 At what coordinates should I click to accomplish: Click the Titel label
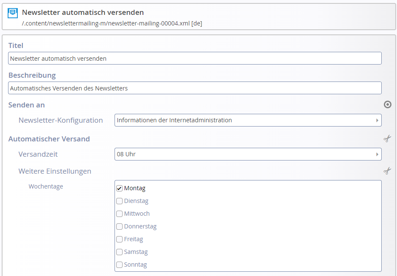click(16, 45)
